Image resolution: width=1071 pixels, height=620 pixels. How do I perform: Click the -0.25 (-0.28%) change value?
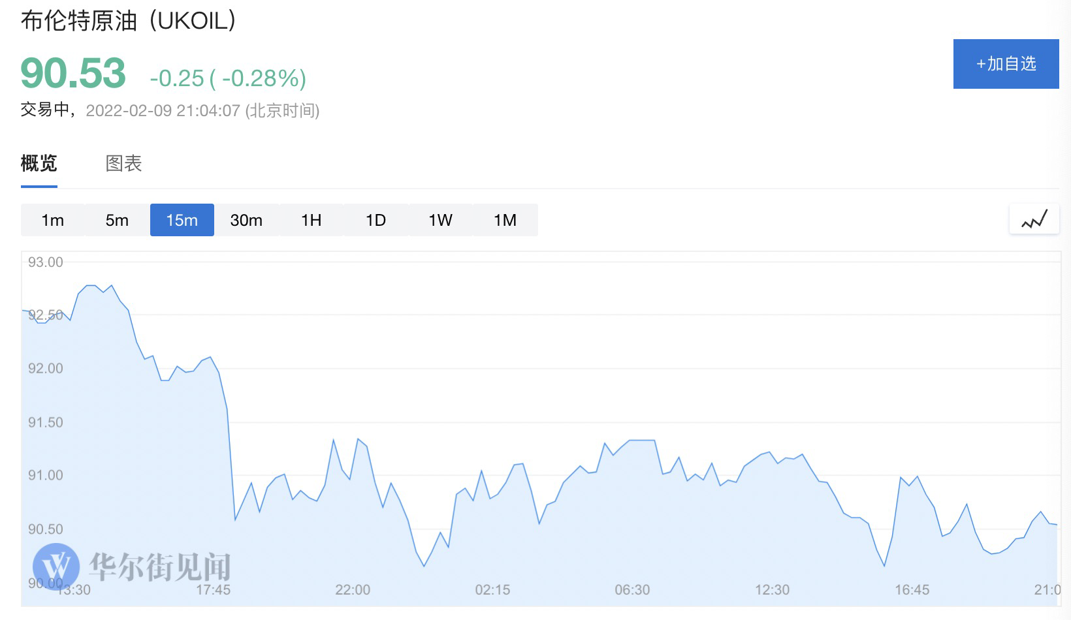pyautogui.click(x=228, y=78)
